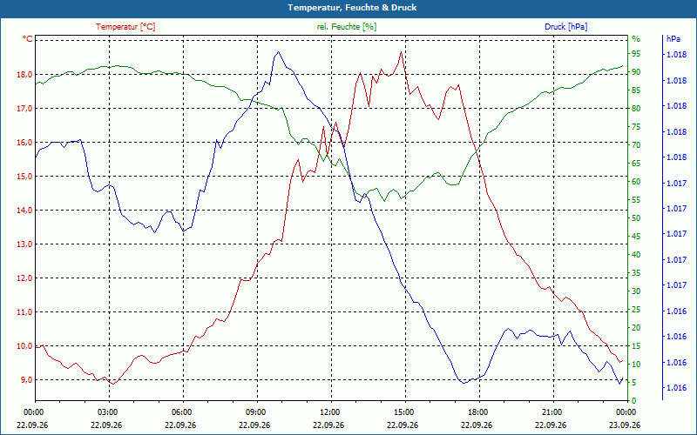Click the '95' humidity axis tick

click(x=636, y=54)
